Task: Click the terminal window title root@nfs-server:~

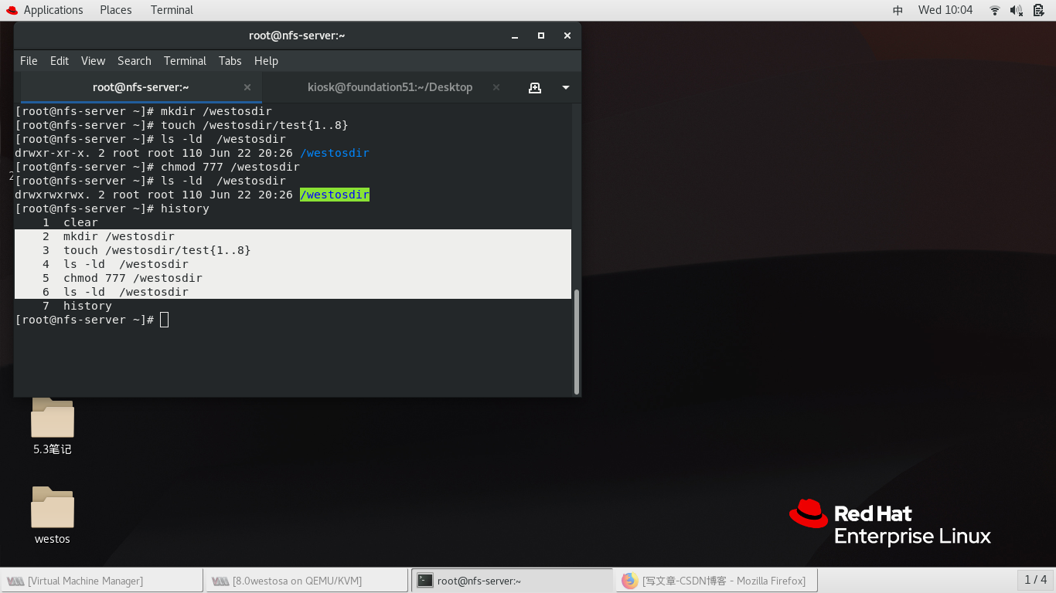Action: (x=297, y=36)
